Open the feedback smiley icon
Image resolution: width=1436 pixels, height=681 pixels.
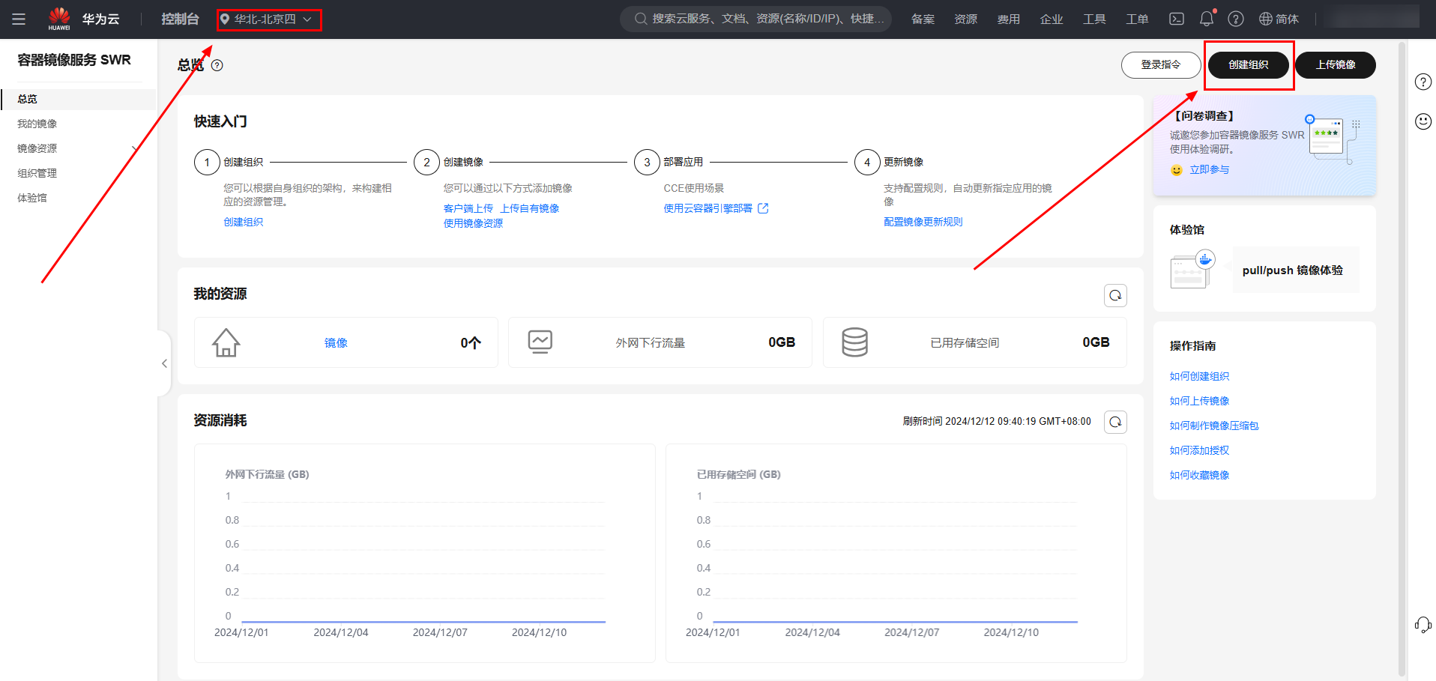click(1423, 121)
